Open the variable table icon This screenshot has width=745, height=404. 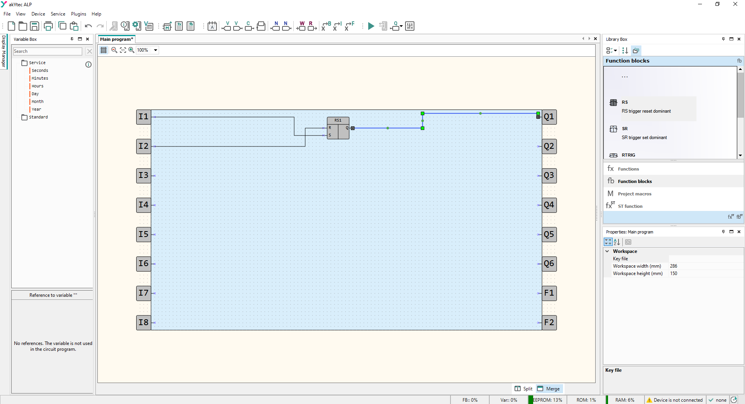[149, 26]
